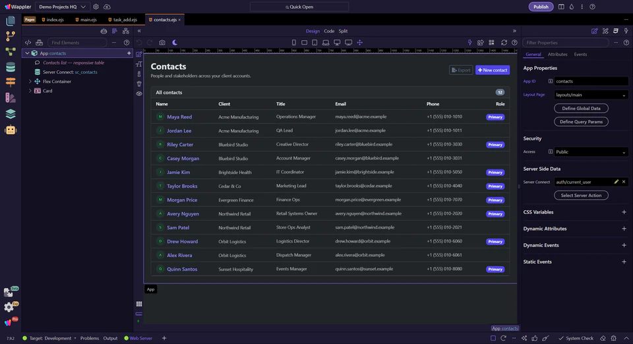Switch to Split view
The image size is (633, 344).
[x=343, y=31]
